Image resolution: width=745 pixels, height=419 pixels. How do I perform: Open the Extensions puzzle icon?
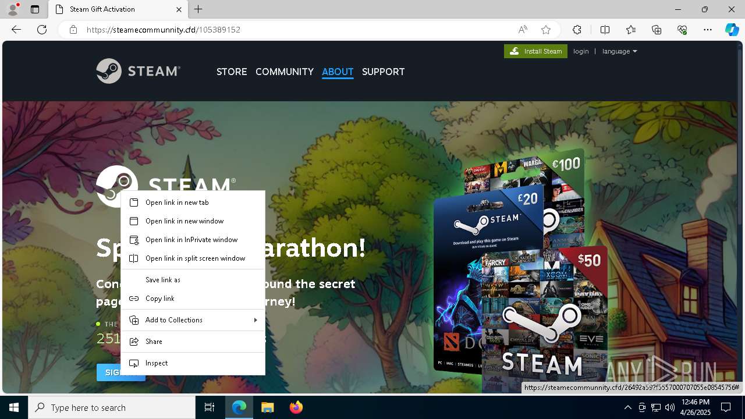tap(577, 30)
